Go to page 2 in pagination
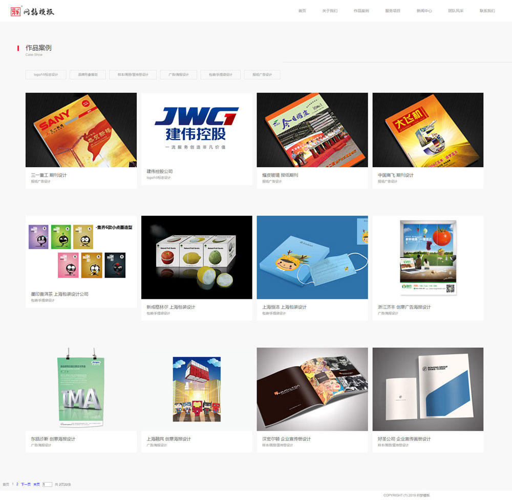Image resolution: width=512 pixels, height=500 pixels. 17,484
